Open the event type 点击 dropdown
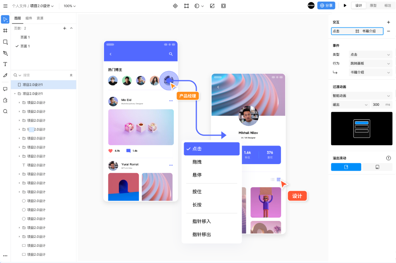The height and width of the screenshot is (263, 396). (x=370, y=54)
